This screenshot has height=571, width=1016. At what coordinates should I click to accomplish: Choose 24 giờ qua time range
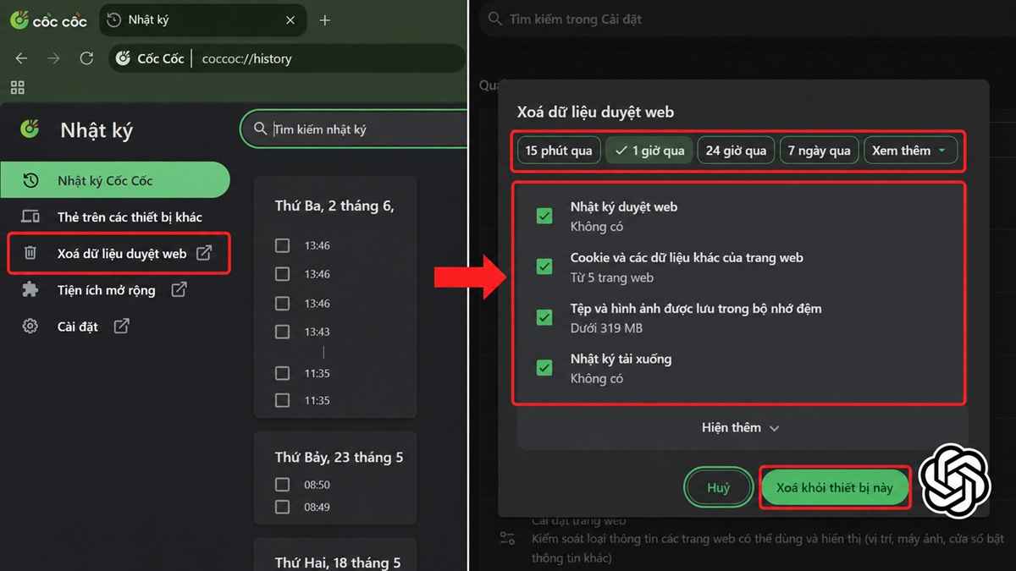736,151
